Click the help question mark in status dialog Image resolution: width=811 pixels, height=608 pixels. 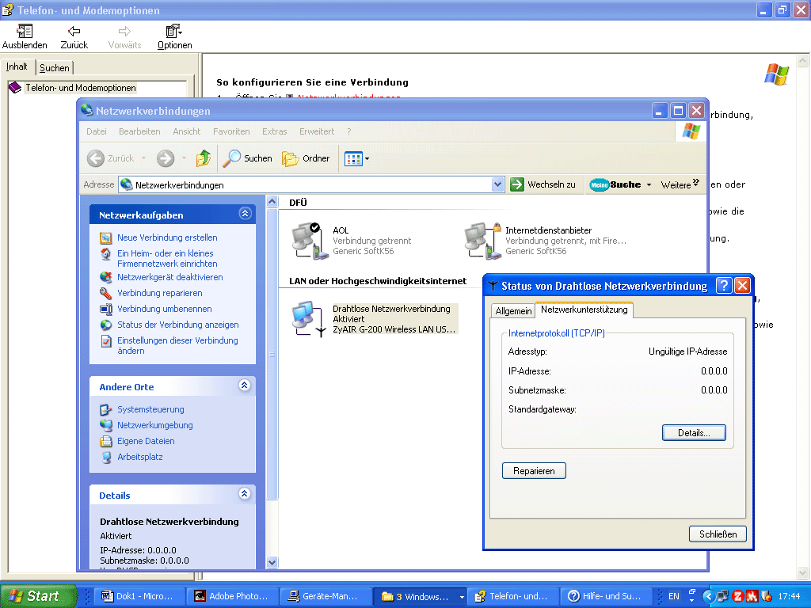coord(724,285)
